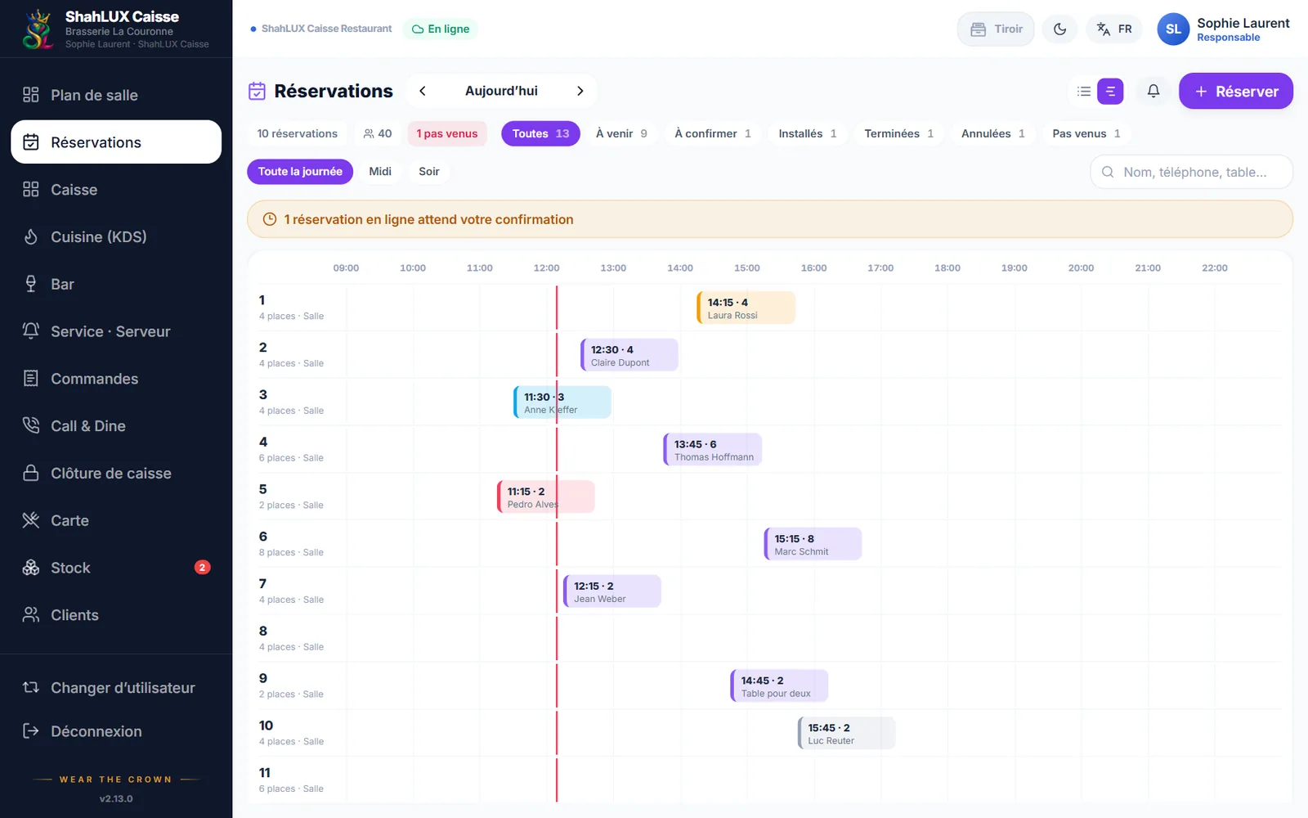Open the Aujourd'hui date picker
The width and height of the screenshot is (1308, 818).
pos(501,91)
